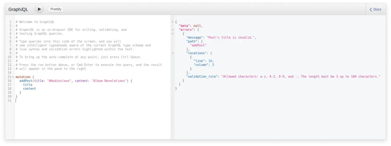
Task: Click the mutation keyword on line 15
Action: tap(23, 77)
